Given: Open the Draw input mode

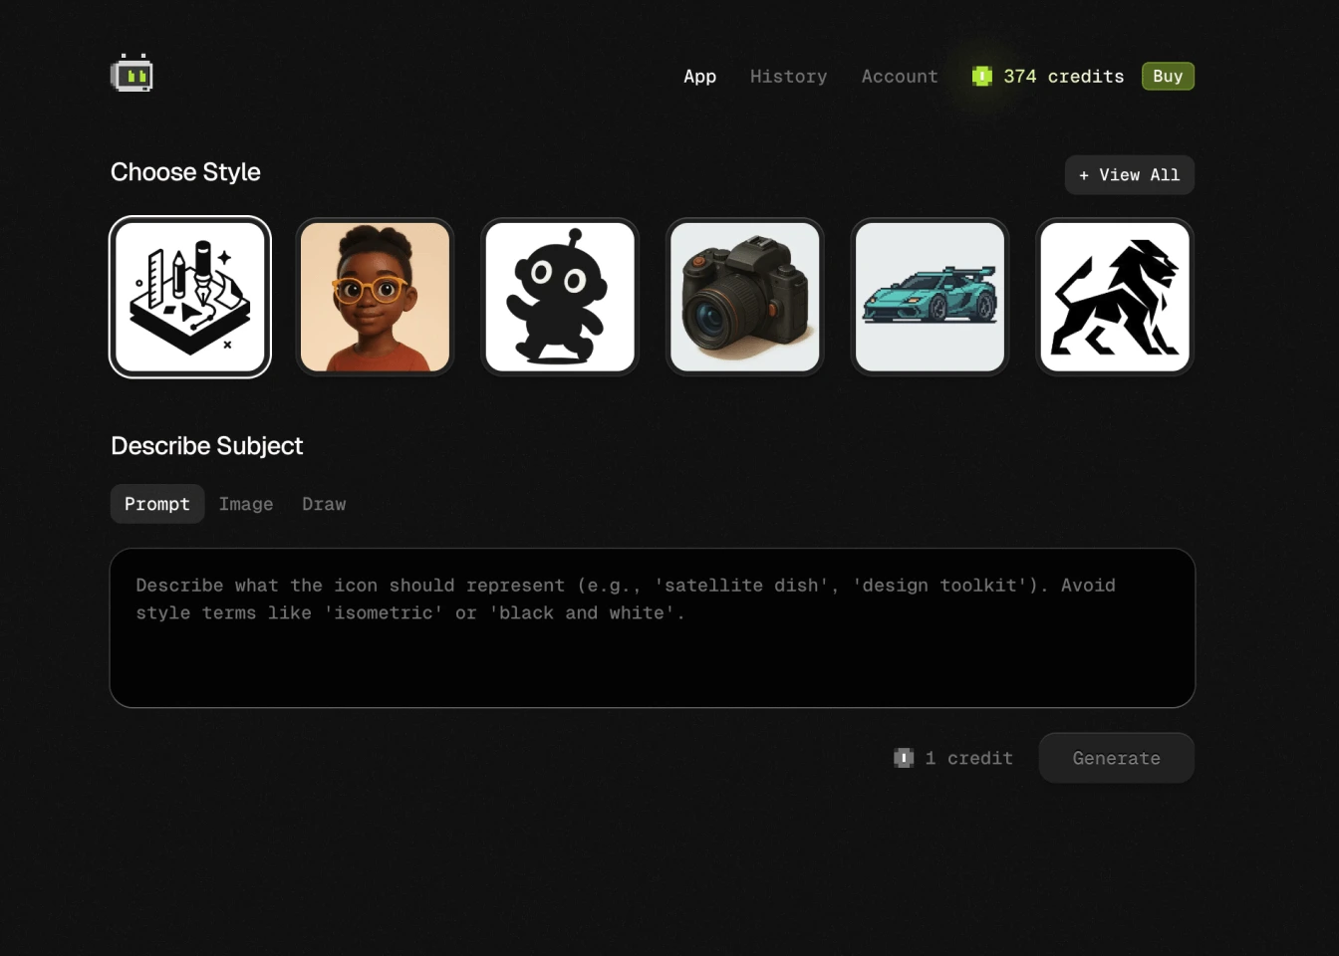Looking at the screenshot, I should pyautogui.click(x=324, y=504).
